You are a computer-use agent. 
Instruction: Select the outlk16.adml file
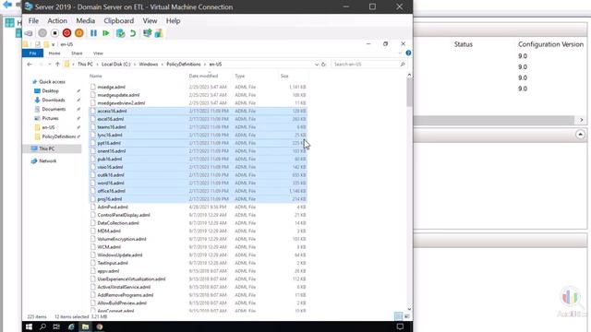(x=111, y=175)
